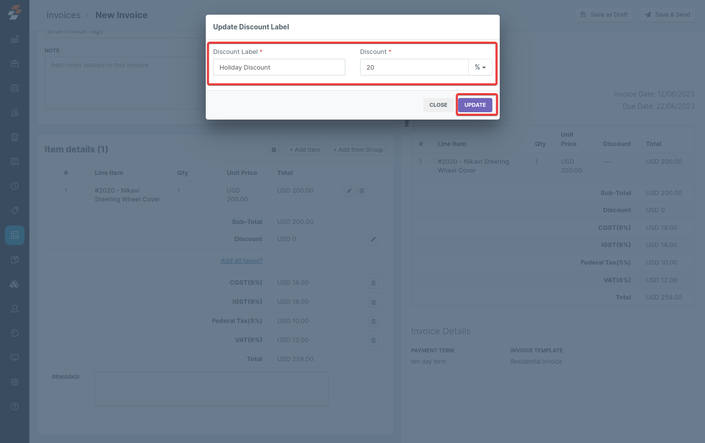Open the % discount type dropdown

(480, 67)
